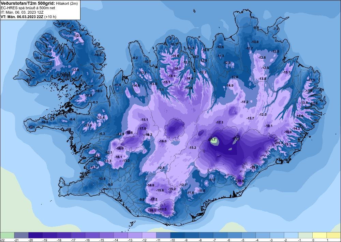Click the -15.6 temperature label
This screenshot has width=341, height=242.
[160, 190]
